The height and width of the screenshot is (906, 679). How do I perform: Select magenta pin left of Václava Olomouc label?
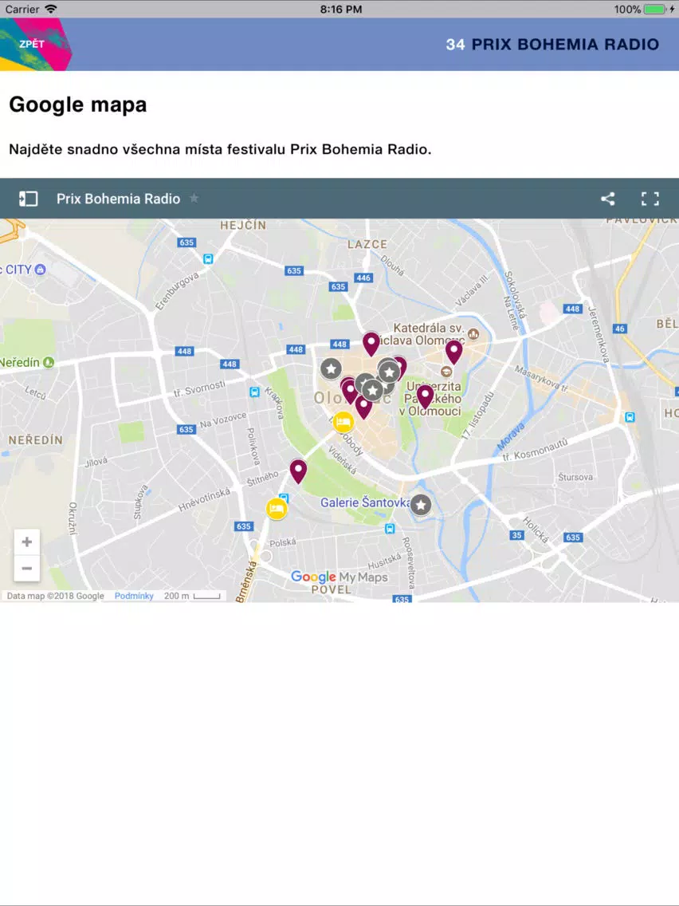[x=371, y=345]
